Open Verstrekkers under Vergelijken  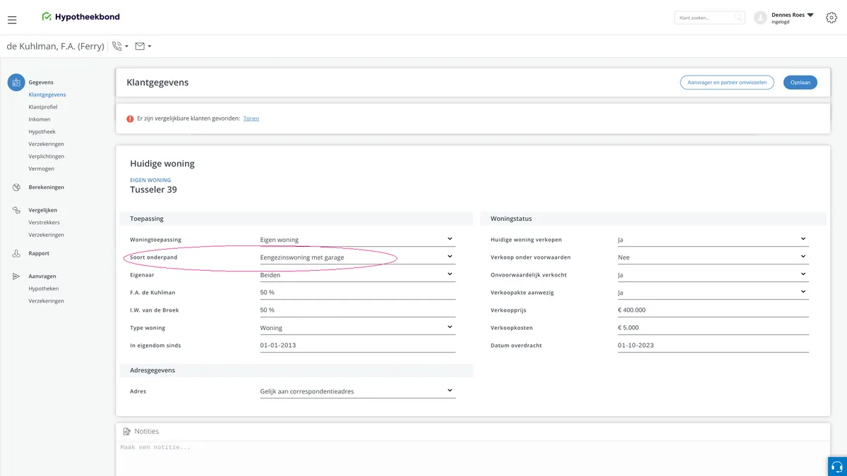(44, 222)
